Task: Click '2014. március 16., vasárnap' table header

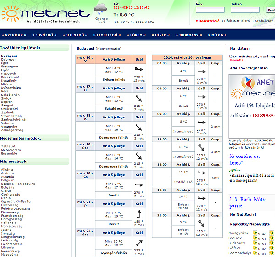Action: point(187,58)
